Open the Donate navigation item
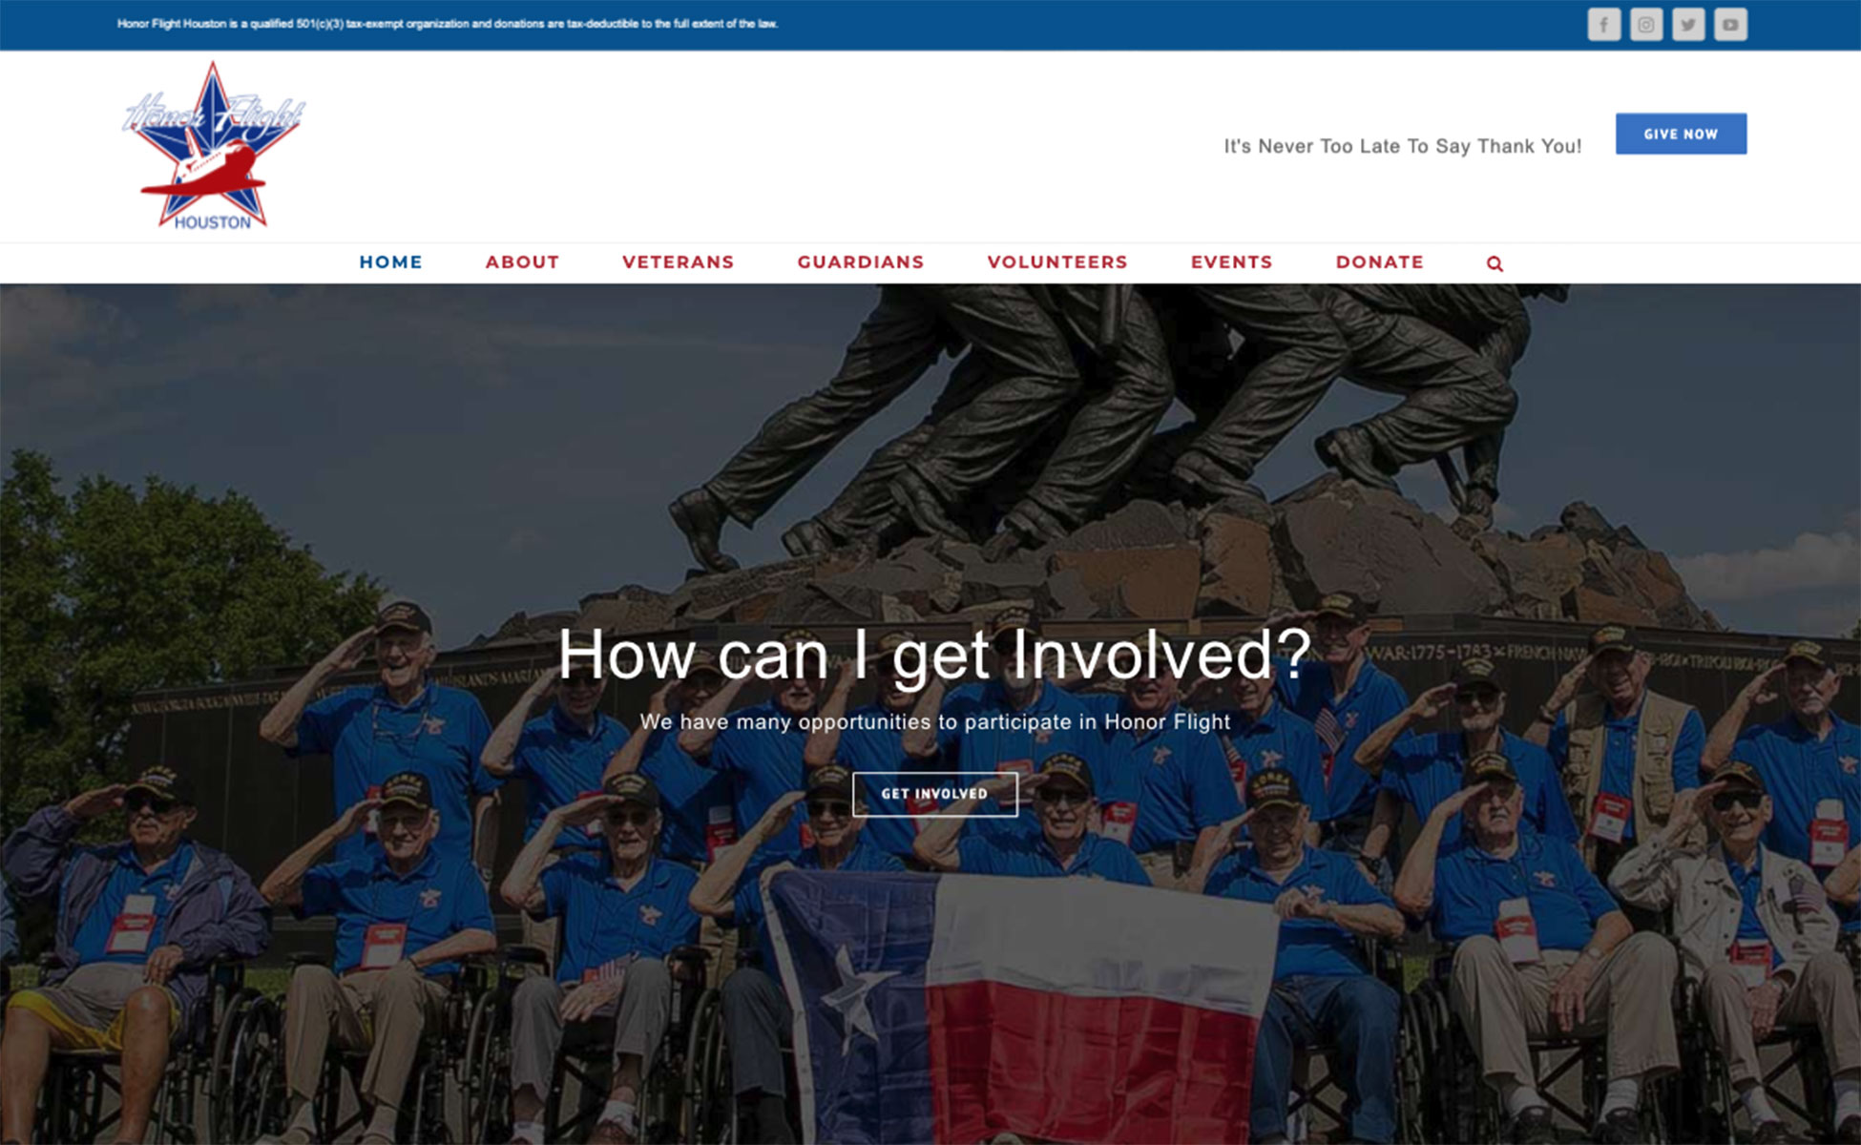This screenshot has height=1145, width=1861. (1379, 262)
